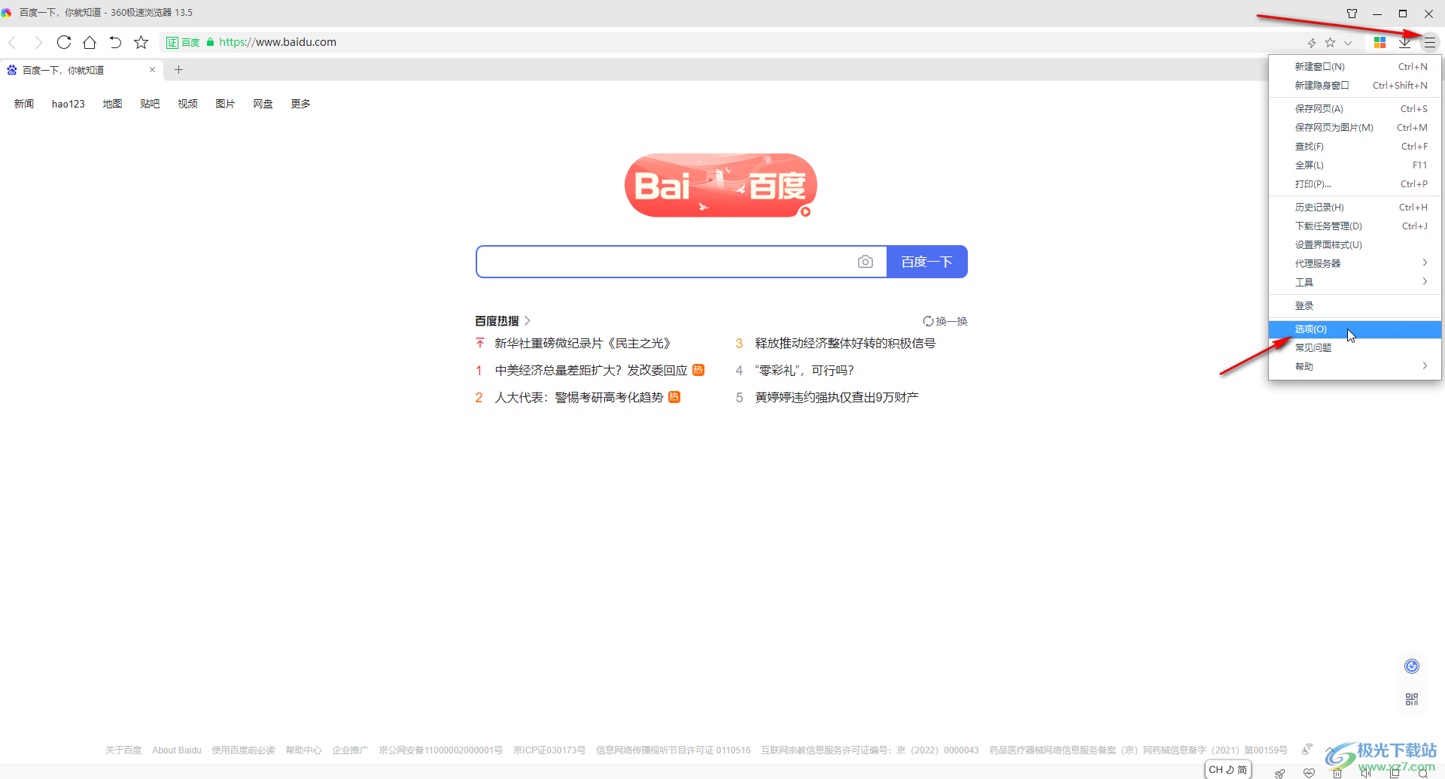Screen dimensions: 1445x779
Task: Open the 新闻 link
Action: click(x=24, y=104)
